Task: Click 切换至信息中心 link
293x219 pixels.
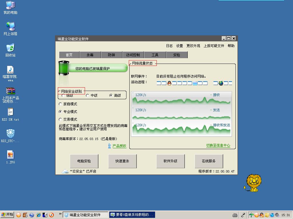Action: tap(218, 145)
